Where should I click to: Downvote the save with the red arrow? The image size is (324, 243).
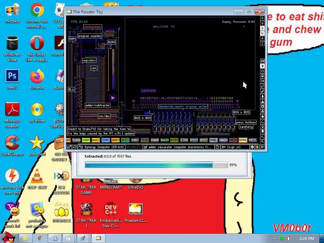pyautogui.click(x=140, y=147)
